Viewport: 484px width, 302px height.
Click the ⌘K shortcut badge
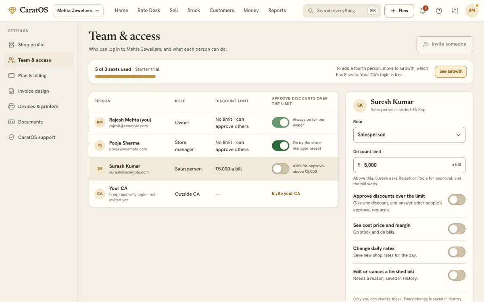[373, 11]
